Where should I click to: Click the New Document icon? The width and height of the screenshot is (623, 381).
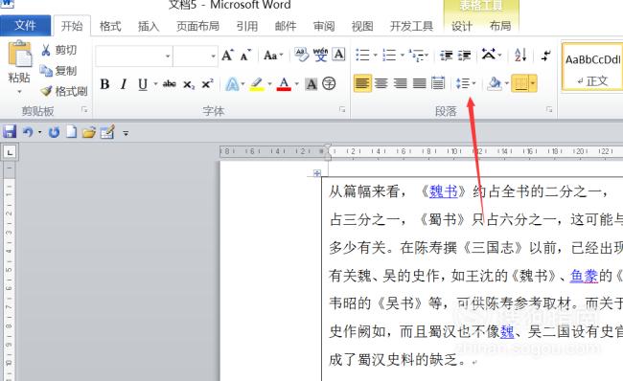71,132
